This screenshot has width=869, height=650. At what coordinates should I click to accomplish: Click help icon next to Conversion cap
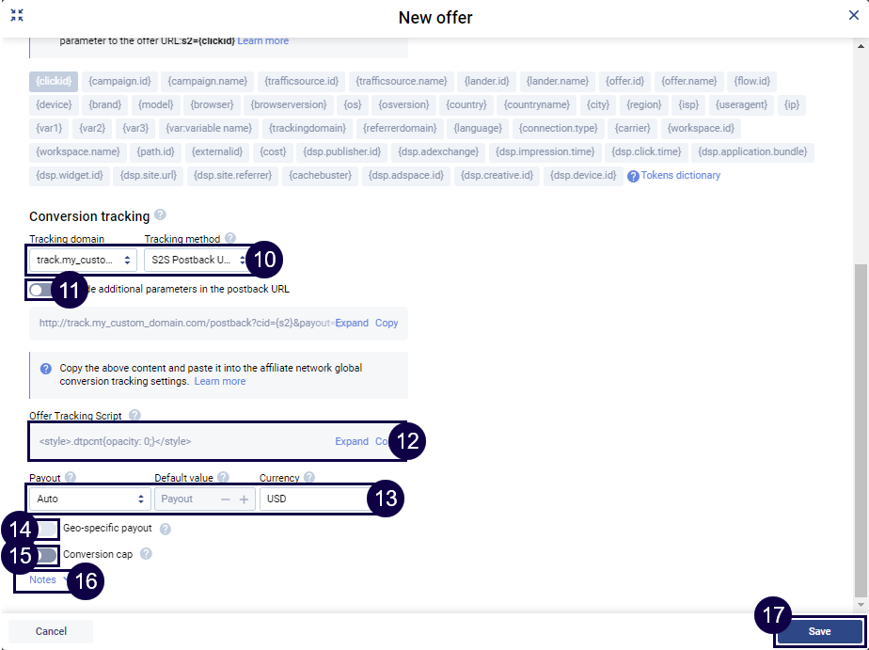pyautogui.click(x=146, y=554)
